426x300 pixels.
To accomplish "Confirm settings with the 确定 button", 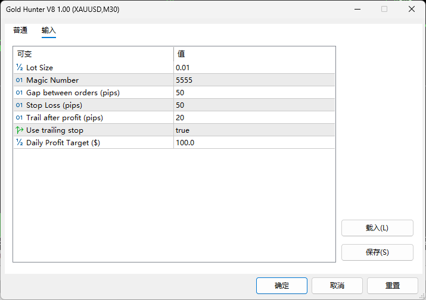I will (x=282, y=286).
